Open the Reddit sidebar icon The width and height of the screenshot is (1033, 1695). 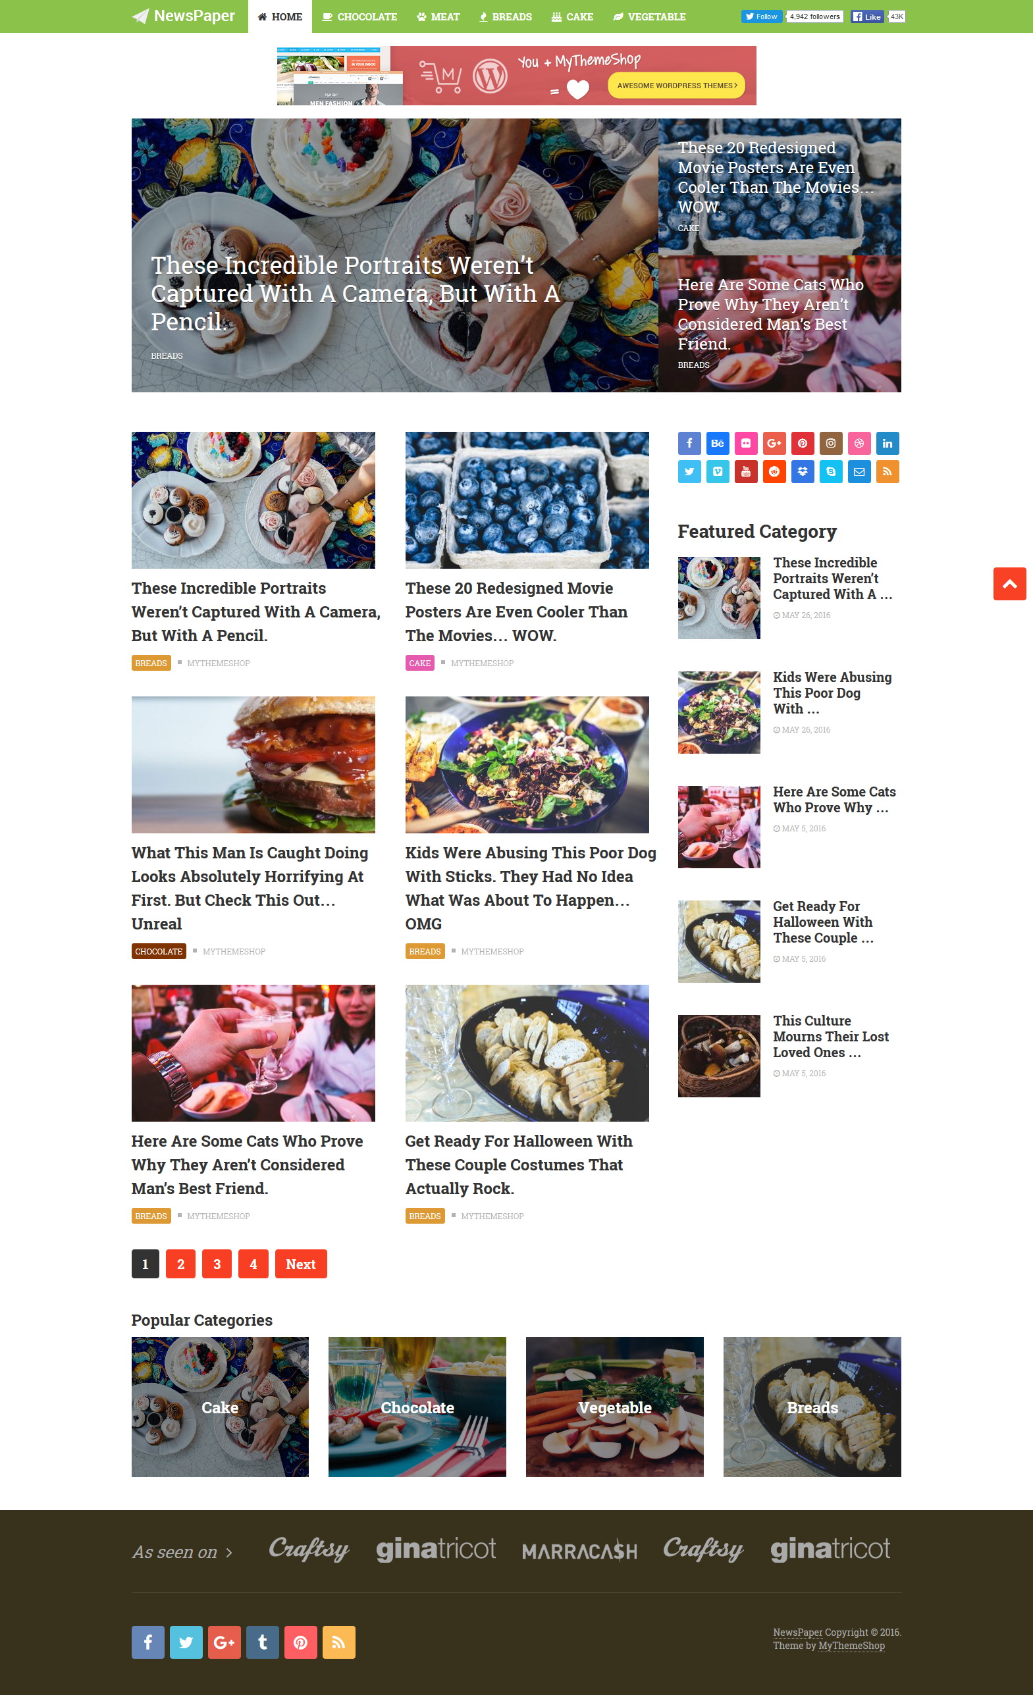774,471
